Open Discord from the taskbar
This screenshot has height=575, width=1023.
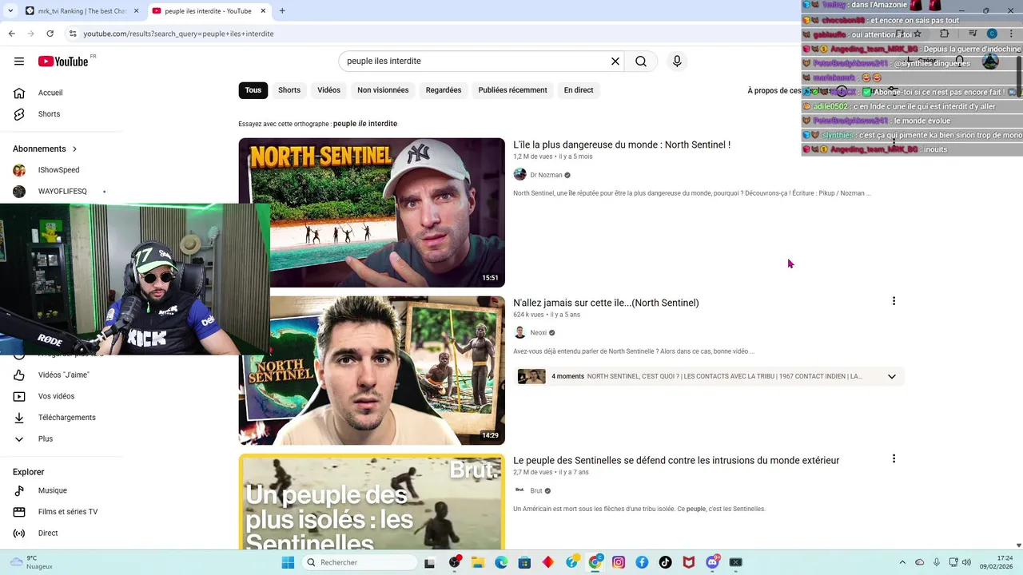(x=712, y=563)
